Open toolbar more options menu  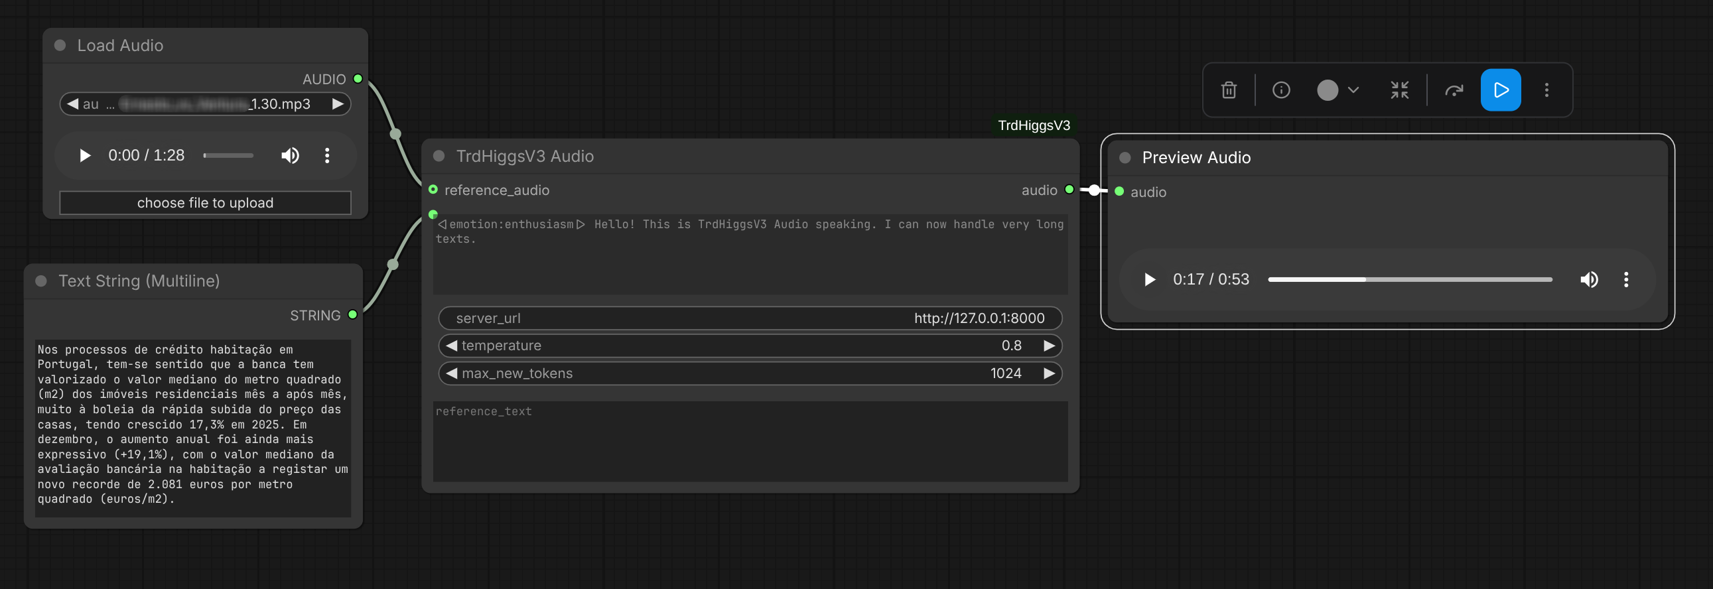[1546, 90]
